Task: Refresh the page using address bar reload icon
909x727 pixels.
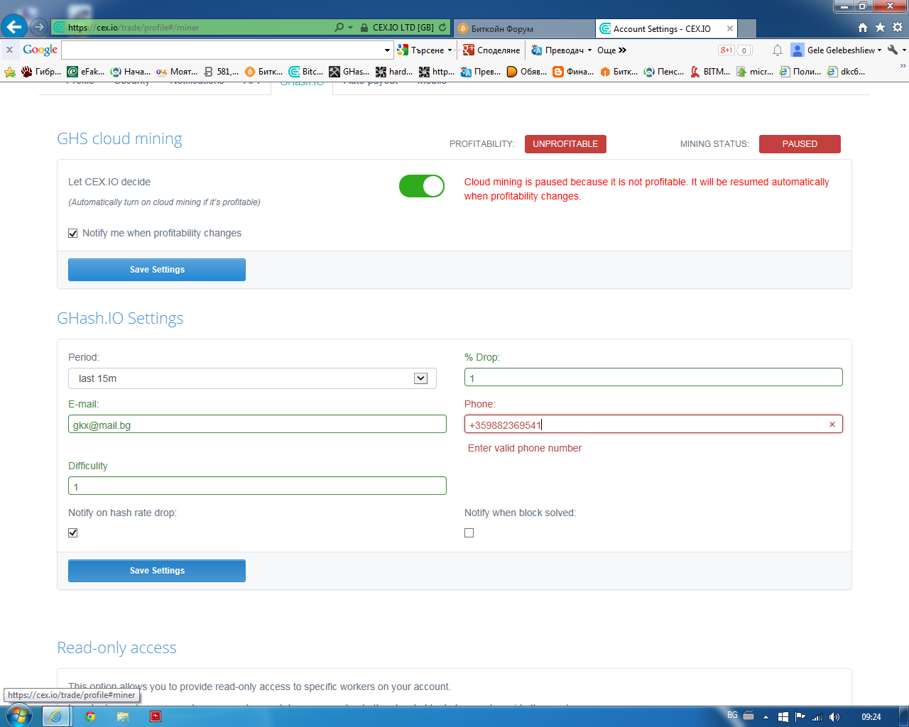Action: click(x=442, y=27)
